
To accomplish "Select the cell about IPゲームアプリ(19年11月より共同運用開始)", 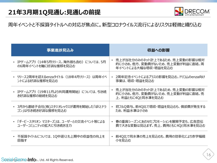I will click(60, 94).
